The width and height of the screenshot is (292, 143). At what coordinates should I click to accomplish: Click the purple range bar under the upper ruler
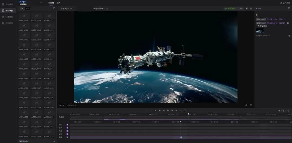pos(171,120)
